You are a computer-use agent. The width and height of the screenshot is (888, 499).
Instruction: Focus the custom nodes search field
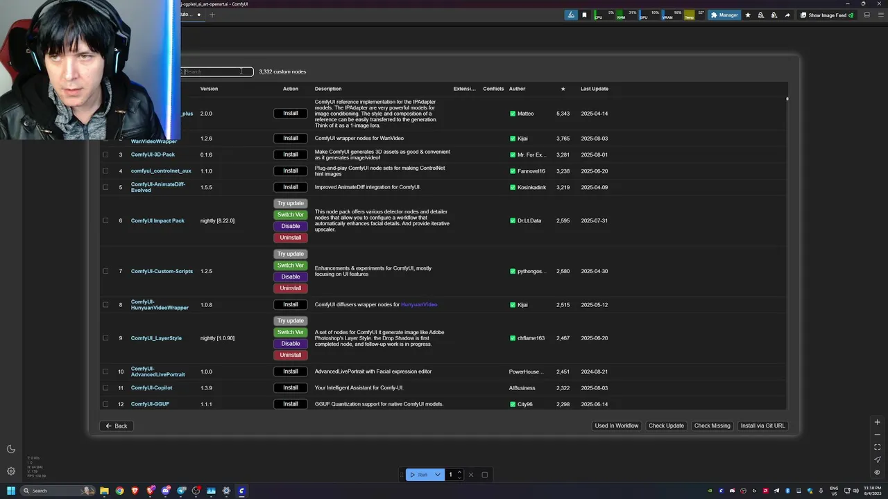click(216, 71)
